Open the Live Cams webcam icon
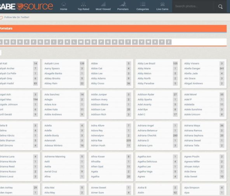 [162, 4]
